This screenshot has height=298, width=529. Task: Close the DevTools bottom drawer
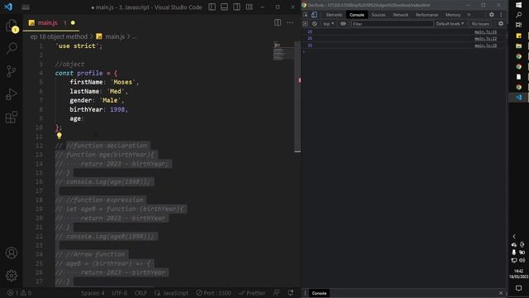(501, 293)
